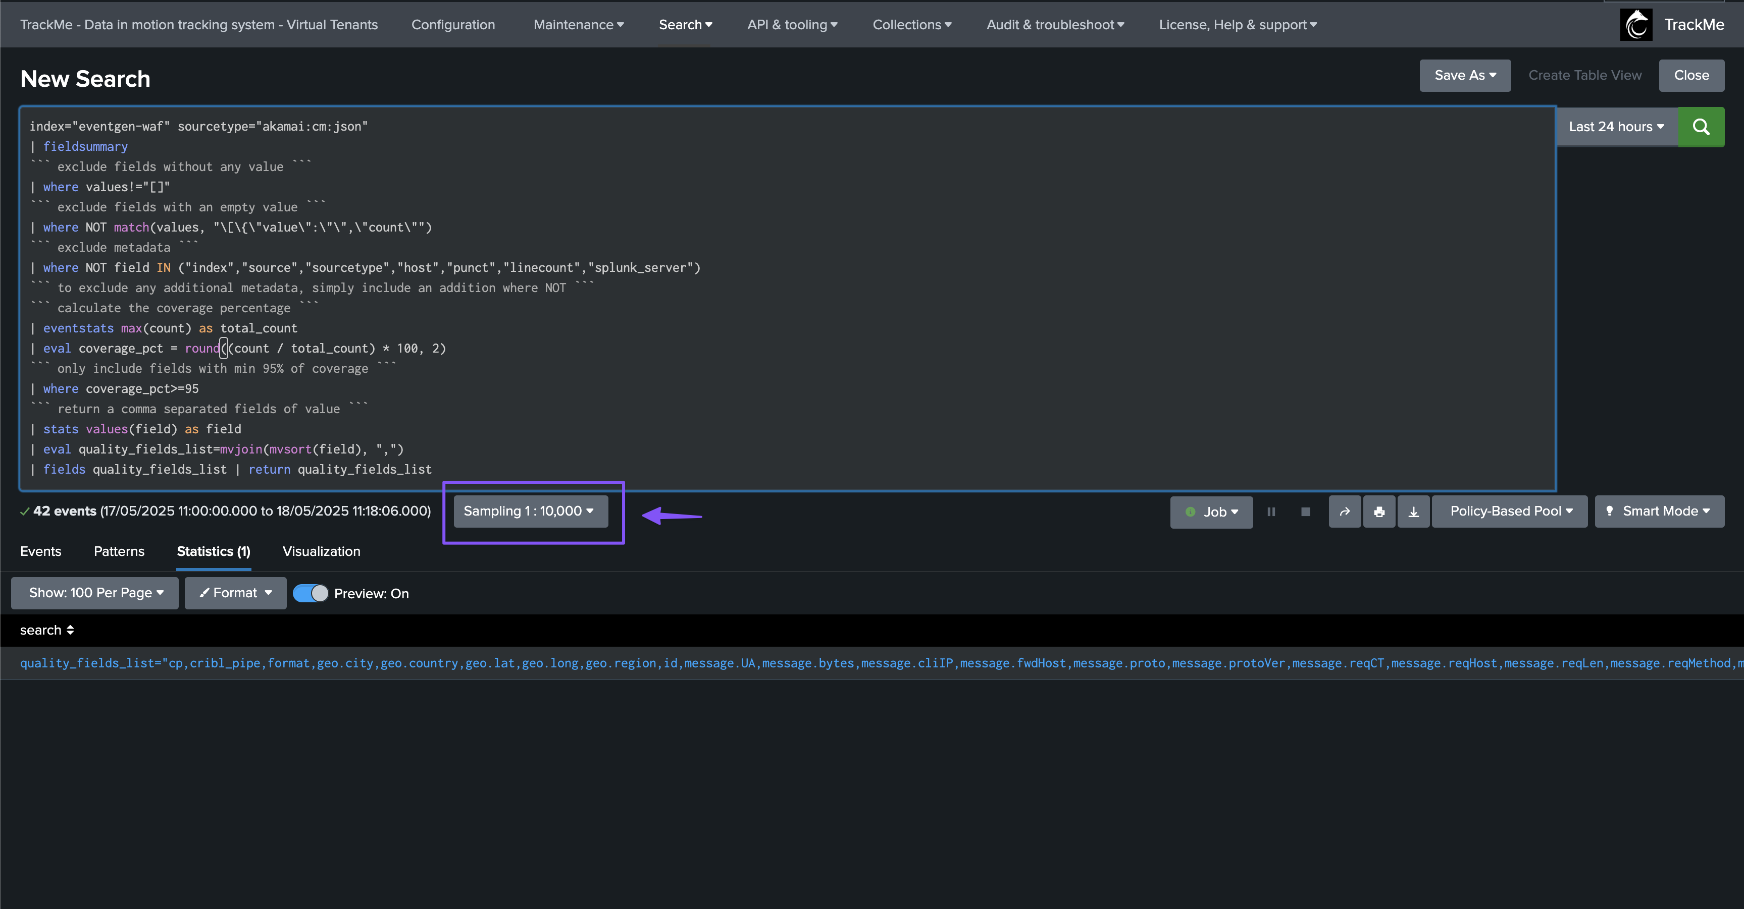Select the Statistics (1) tab
Viewport: 1744px width, 909px height.
click(213, 551)
